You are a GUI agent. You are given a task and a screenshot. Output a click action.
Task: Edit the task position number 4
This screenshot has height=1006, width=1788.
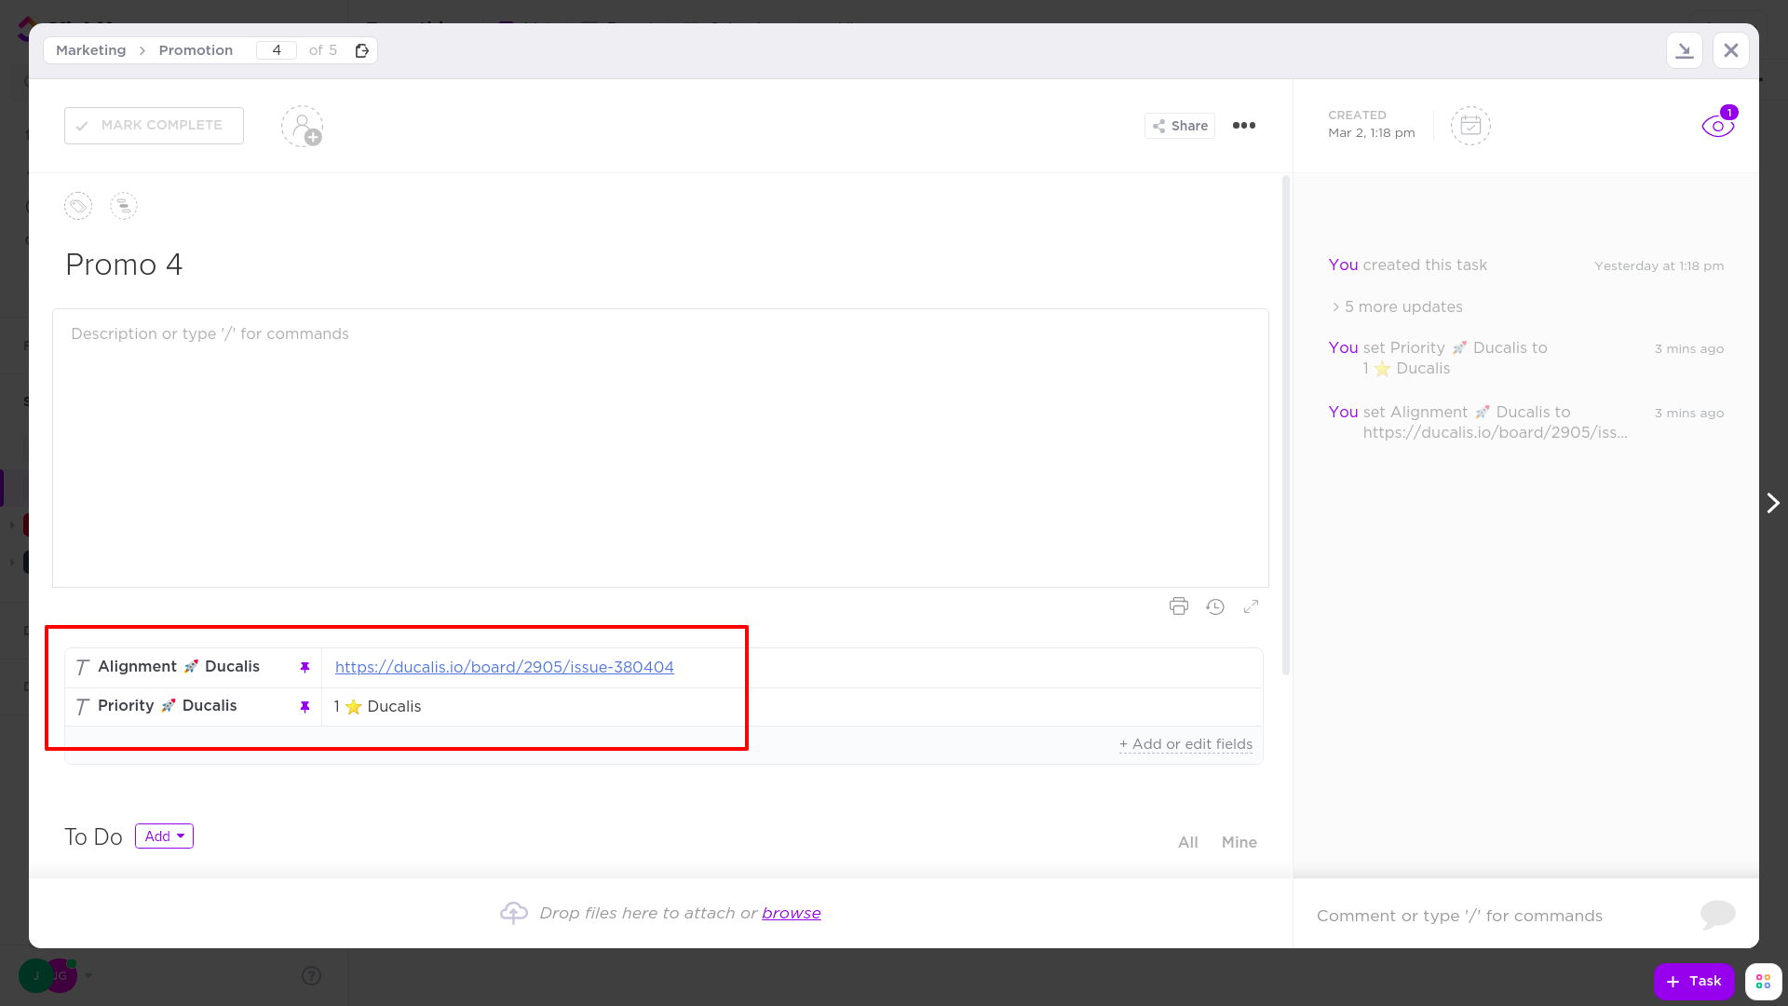277,50
